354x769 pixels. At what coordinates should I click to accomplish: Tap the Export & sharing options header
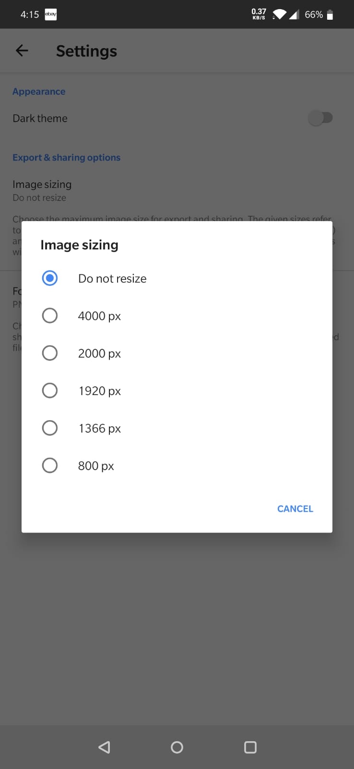pos(66,157)
